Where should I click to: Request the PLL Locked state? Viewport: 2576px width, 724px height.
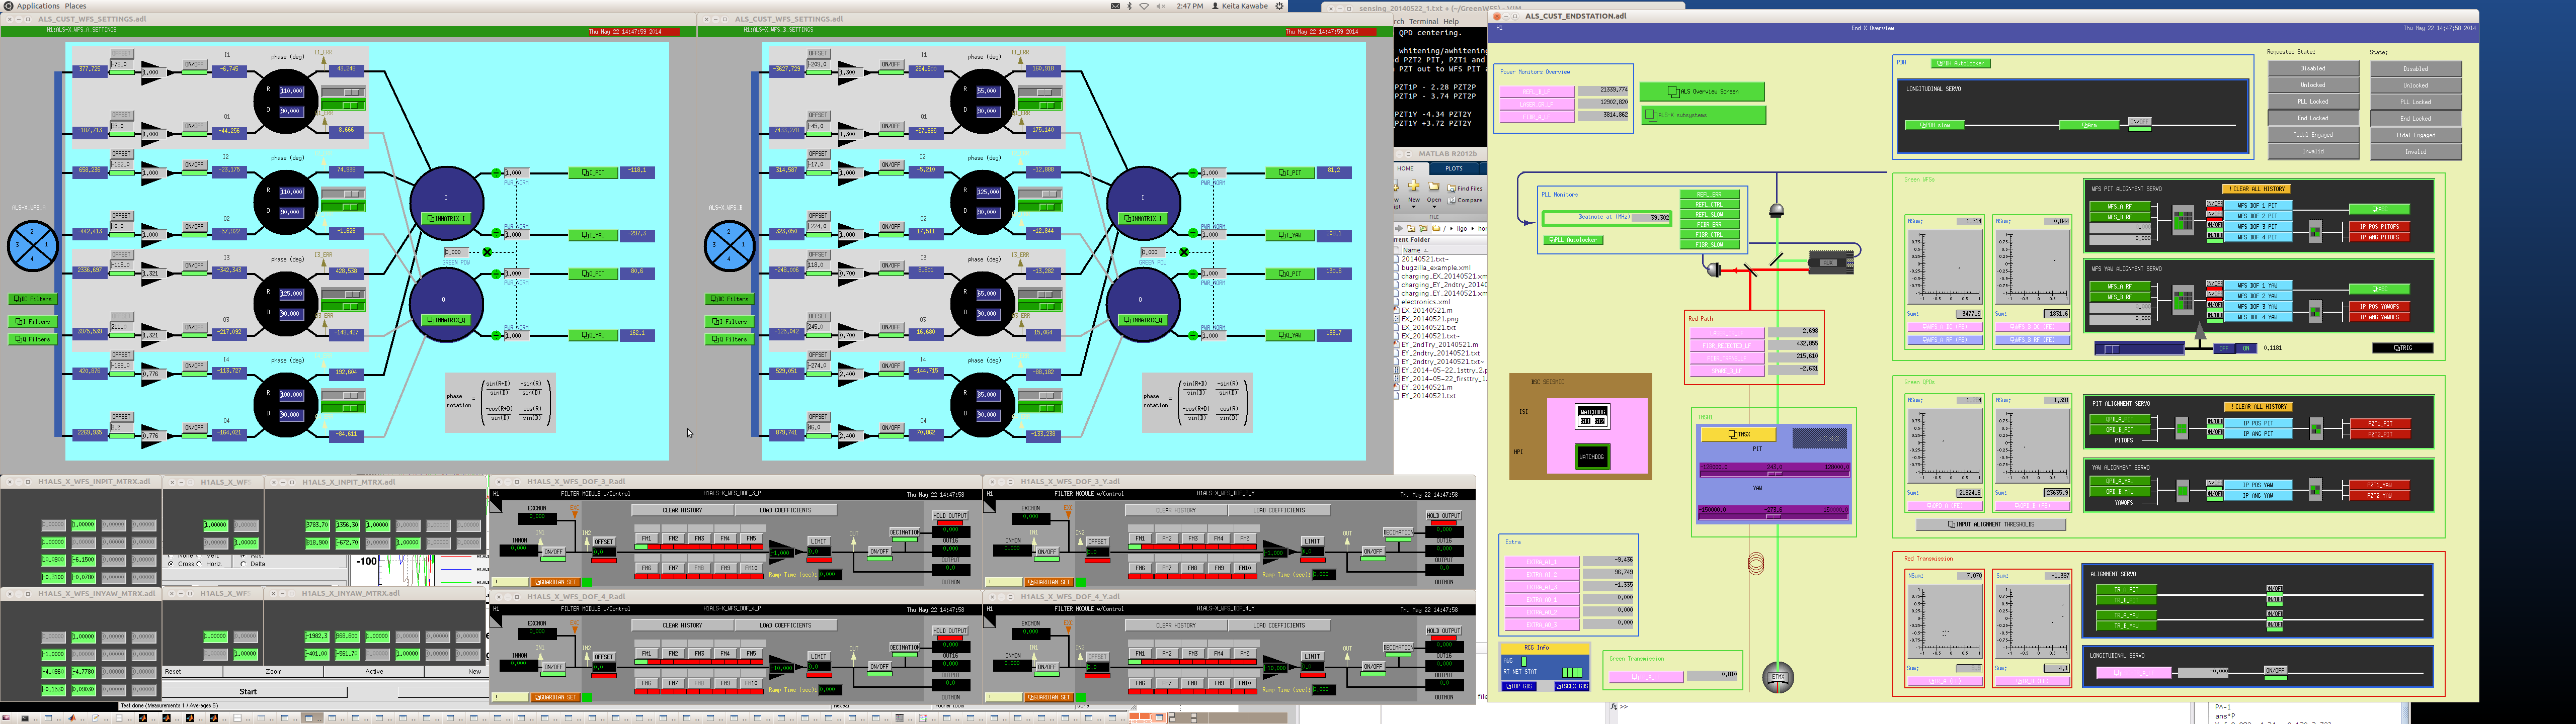[2313, 101]
